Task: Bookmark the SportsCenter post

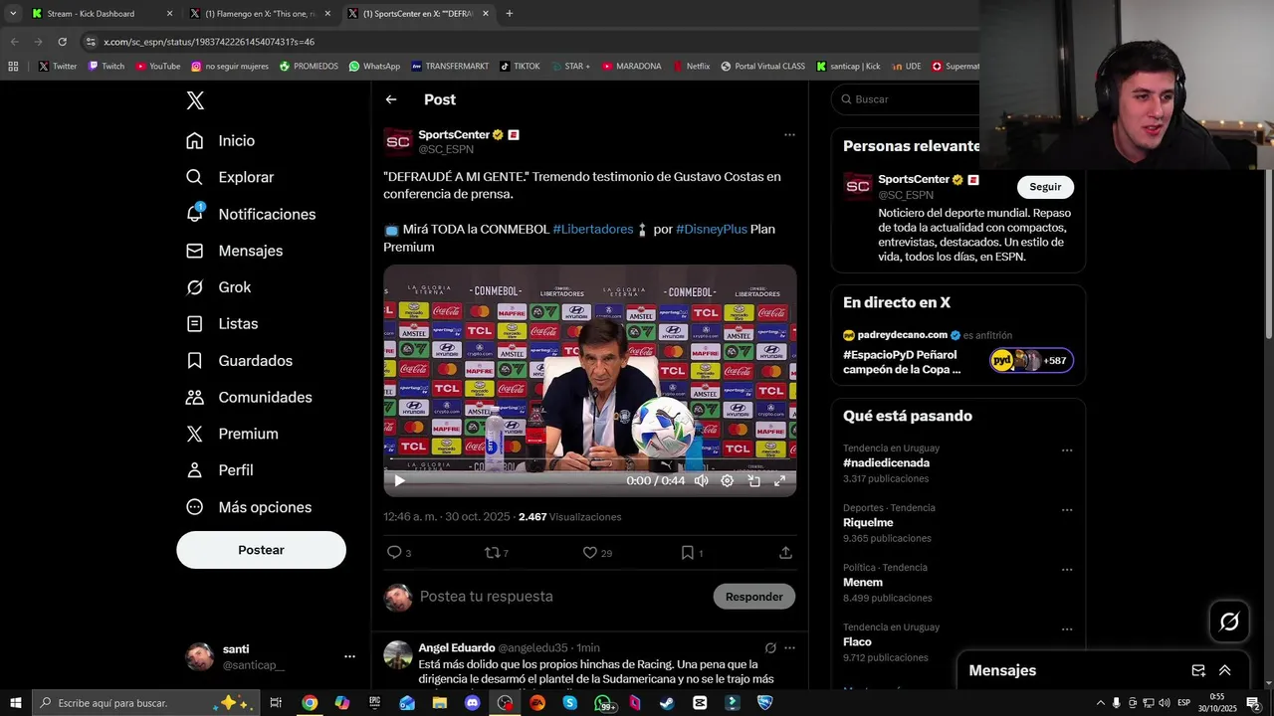Action: coord(692,552)
